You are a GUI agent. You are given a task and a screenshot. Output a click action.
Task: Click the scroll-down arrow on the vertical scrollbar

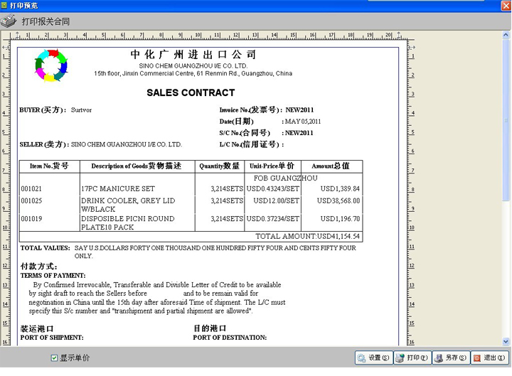pos(506,341)
